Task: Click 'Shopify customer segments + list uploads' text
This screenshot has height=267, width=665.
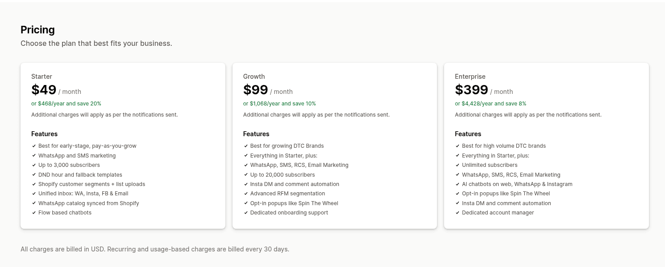Action: 91,184
